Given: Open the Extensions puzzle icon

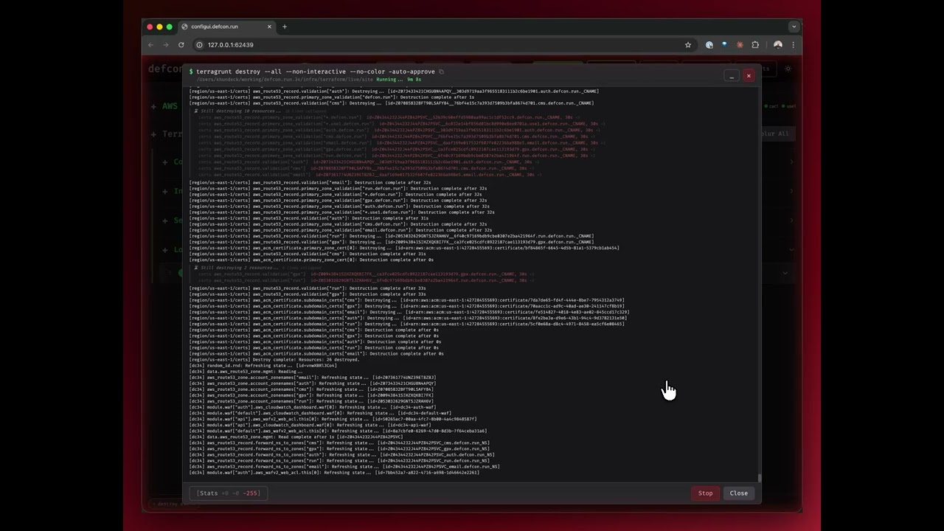Looking at the screenshot, I should (x=755, y=45).
